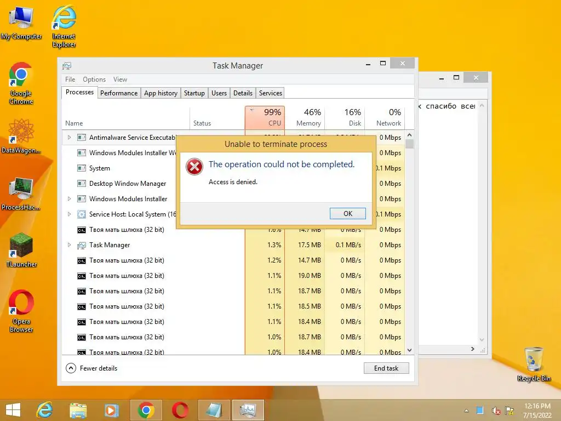
Task: Open Windows Start button
Action: pos(13,410)
